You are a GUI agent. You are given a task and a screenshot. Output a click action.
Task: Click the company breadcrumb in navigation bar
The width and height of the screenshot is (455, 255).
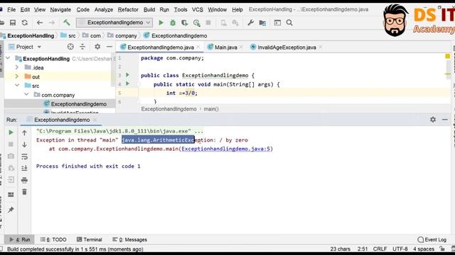pos(122,35)
